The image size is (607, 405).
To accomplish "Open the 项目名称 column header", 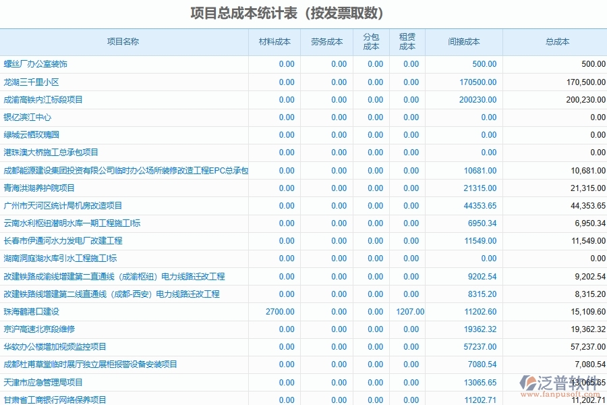I will pyautogui.click(x=123, y=41).
